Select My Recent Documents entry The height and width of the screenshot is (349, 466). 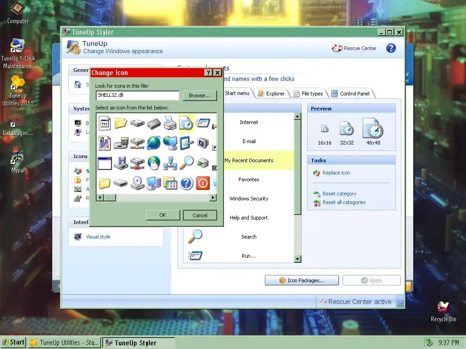(x=249, y=160)
